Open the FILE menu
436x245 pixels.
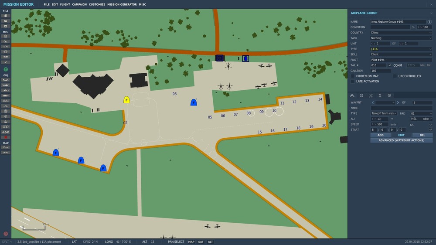click(47, 4)
